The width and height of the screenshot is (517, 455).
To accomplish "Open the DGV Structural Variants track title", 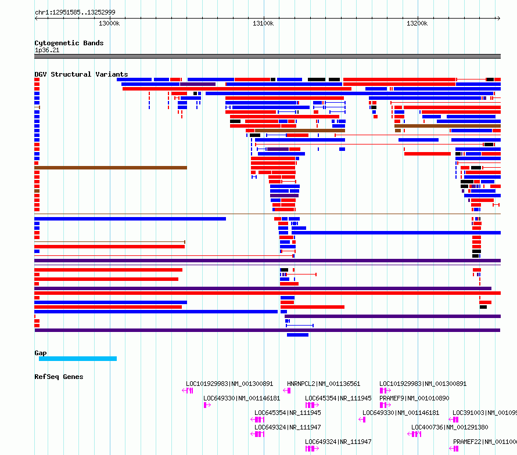I will (81, 74).
